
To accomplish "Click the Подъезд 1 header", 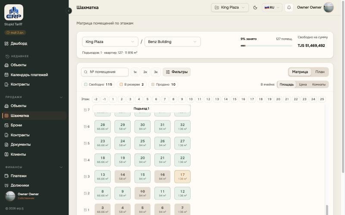I will pos(141,109).
